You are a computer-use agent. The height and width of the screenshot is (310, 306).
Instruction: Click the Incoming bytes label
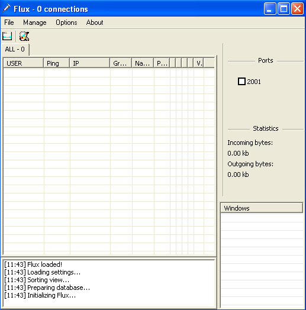click(250, 143)
